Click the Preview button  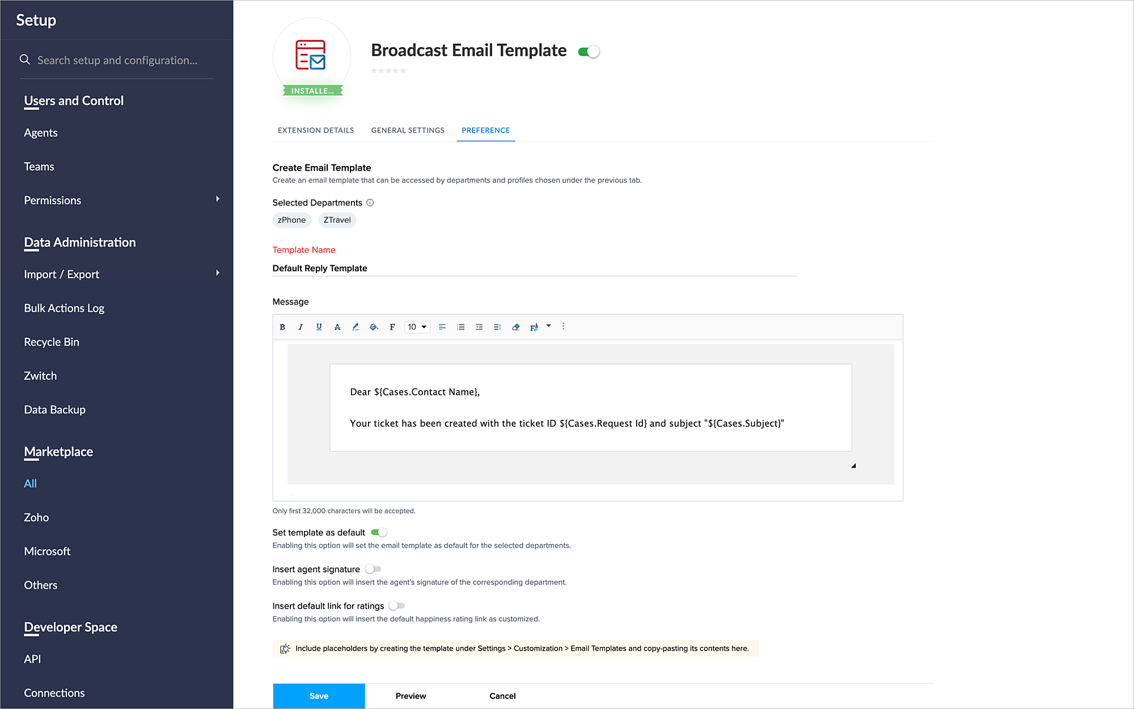(x=411, y=696)
